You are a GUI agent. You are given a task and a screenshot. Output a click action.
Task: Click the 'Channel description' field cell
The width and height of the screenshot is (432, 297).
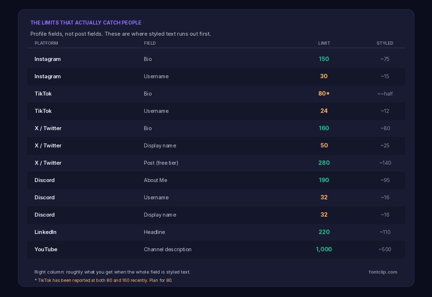point(168,249)
